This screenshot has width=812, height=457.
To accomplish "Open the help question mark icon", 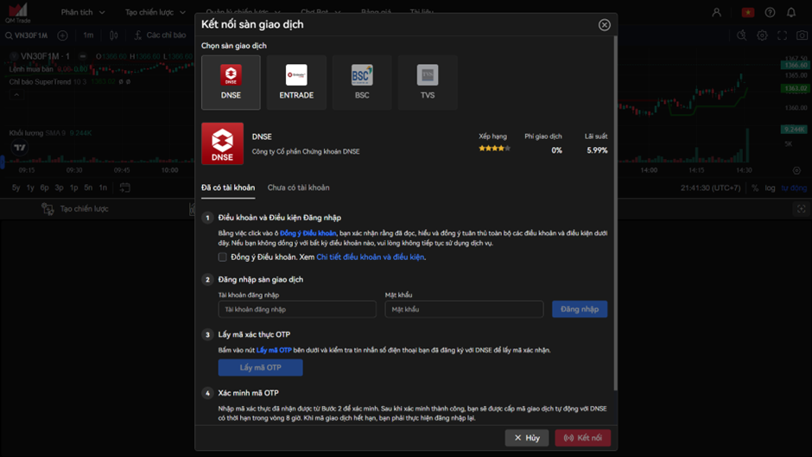I will pos(770,12).
